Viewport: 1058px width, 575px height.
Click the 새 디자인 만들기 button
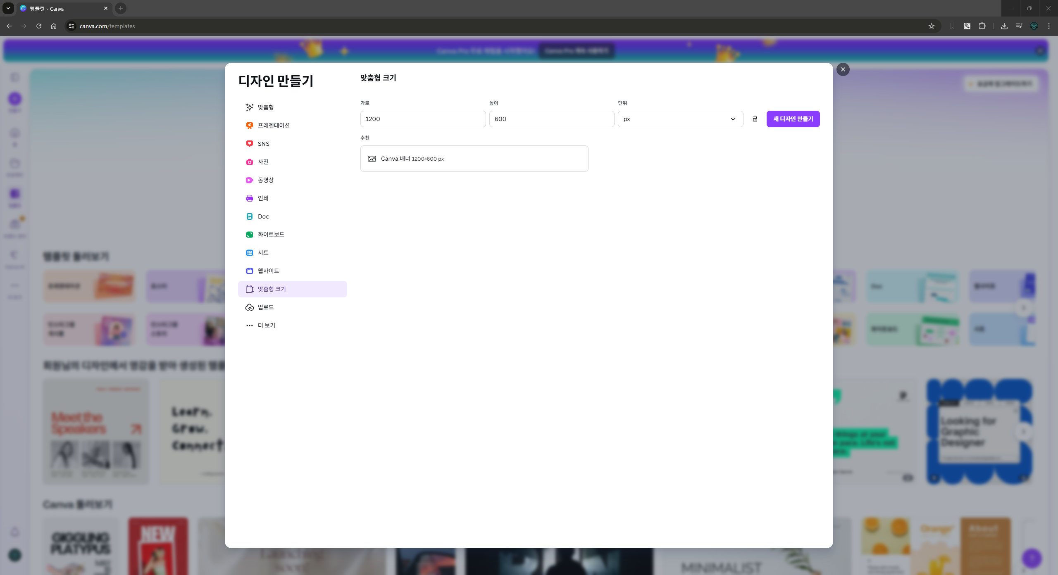point(793,119)
